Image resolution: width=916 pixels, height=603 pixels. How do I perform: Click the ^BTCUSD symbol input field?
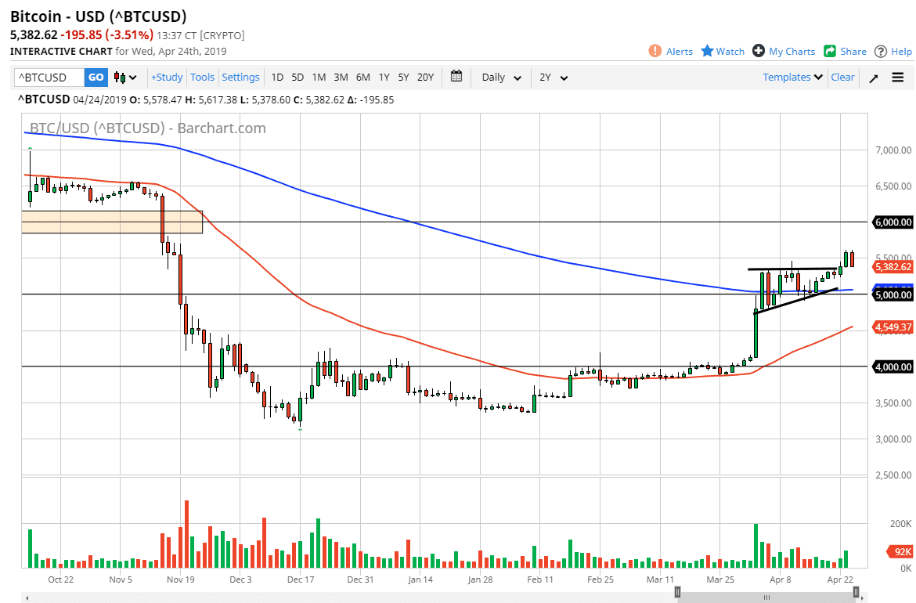tap(47, 77)
